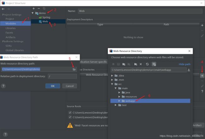Toggle the second source root checkbox
The width and height of the screenshot is (205, 139).
click(x=70, y=117)
